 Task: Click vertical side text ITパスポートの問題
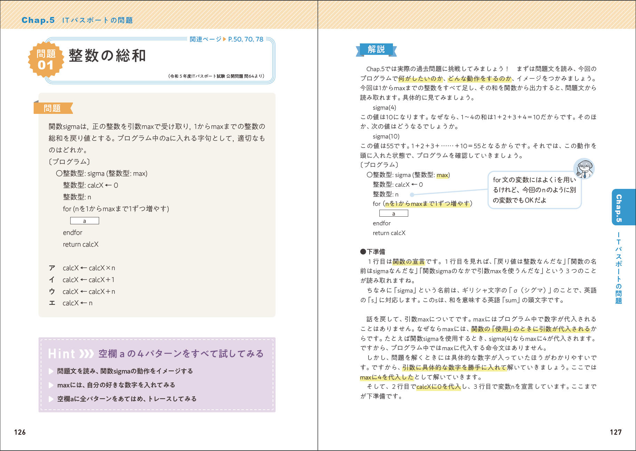(619, 268)
